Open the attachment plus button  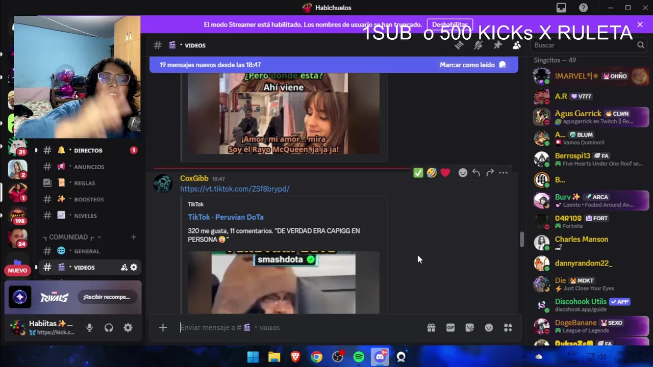coord(163,328)
